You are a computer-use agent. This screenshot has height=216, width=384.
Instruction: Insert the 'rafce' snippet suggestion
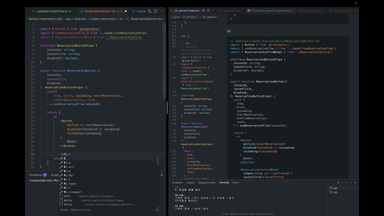coord(108,200)
